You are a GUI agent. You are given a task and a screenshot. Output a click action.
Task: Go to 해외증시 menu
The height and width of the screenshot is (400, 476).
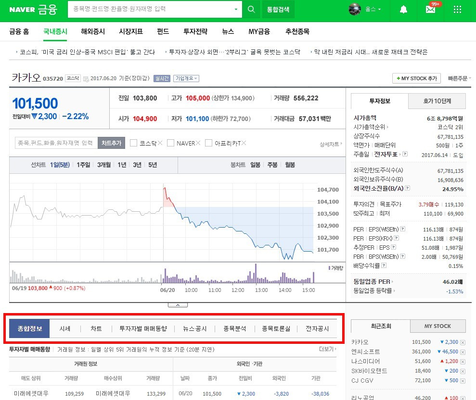click(92, 32)
